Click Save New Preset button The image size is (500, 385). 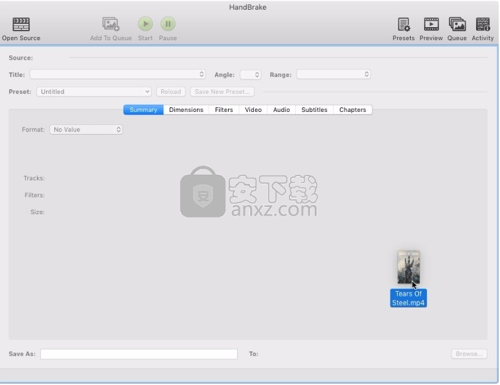[x=222, y=92]
